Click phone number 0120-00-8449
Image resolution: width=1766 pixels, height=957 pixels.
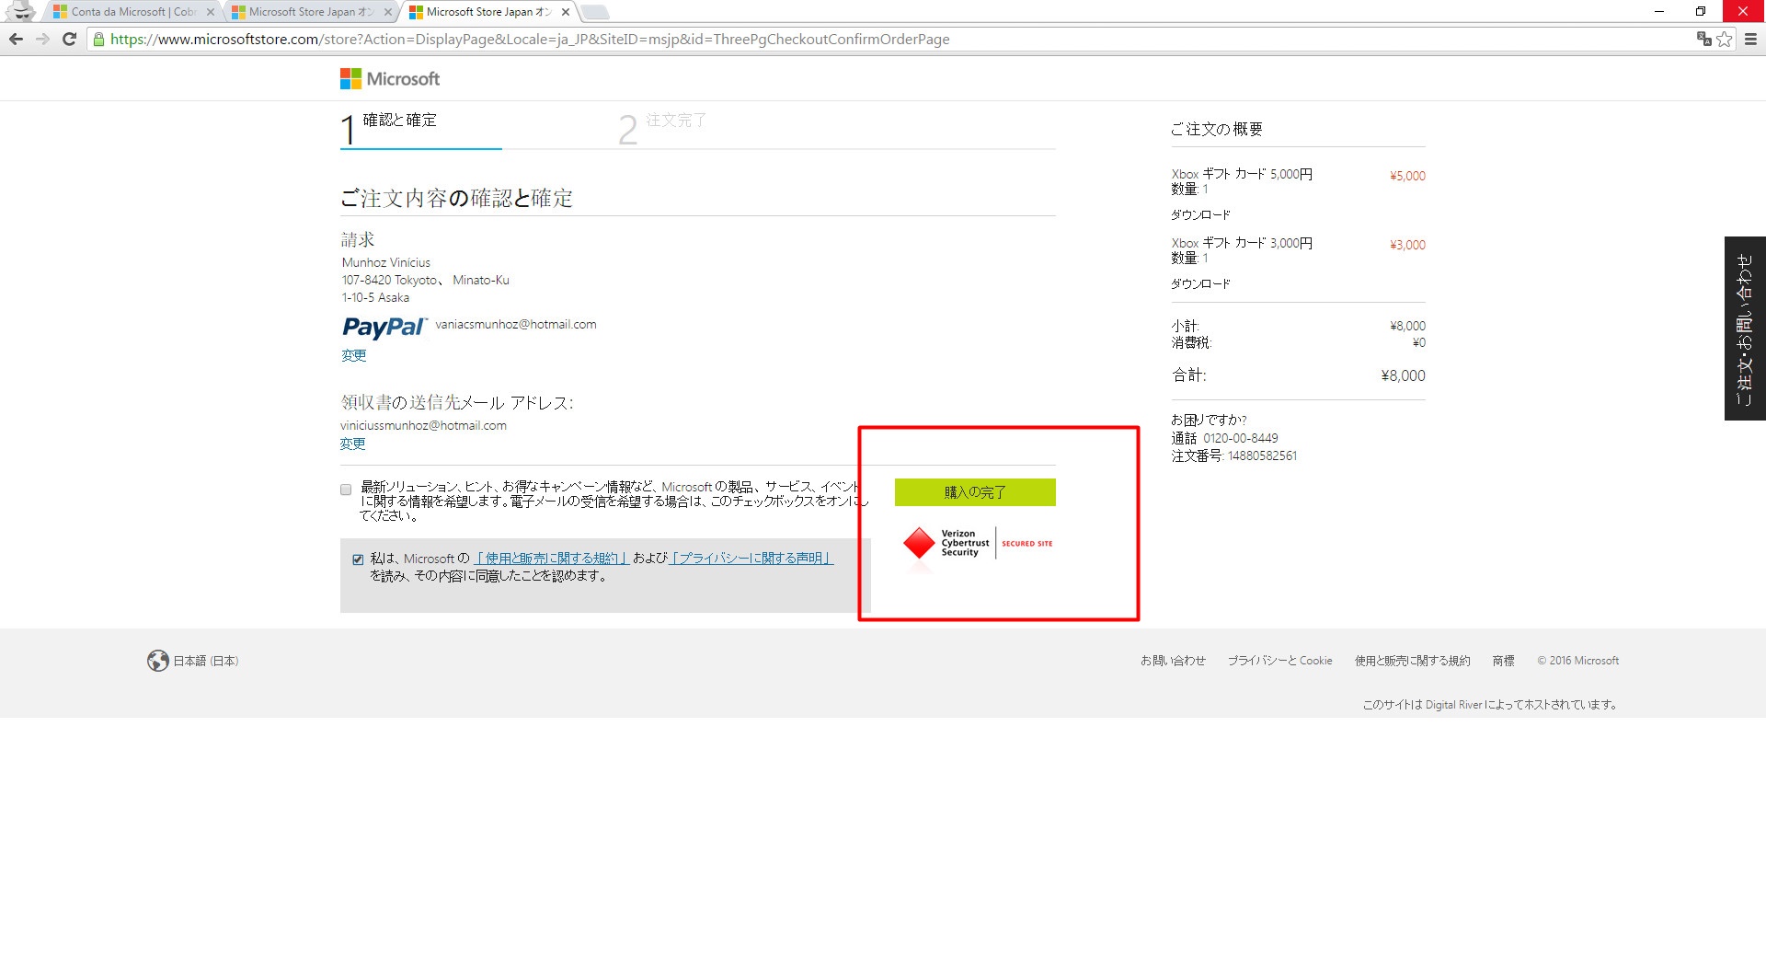[x=1240, y=438]
